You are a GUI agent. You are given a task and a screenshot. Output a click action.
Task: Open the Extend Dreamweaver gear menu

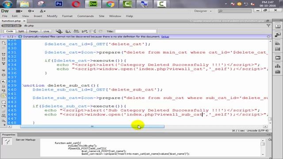click(31, 11)
